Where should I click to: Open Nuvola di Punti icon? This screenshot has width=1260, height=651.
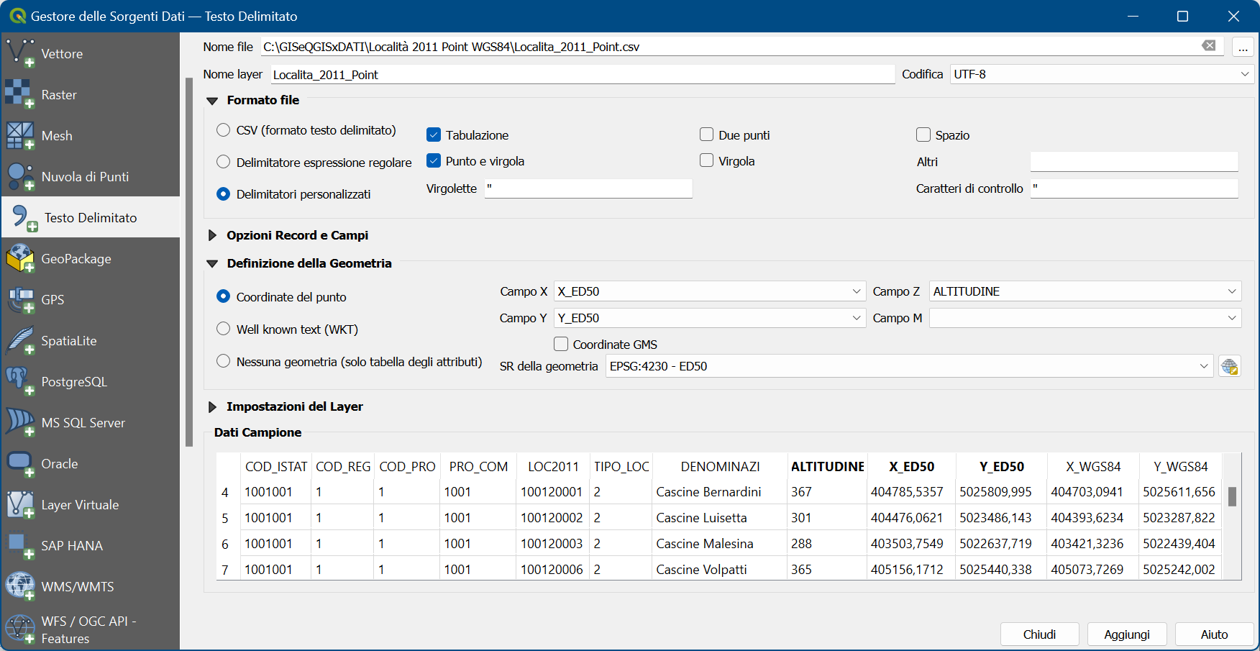pos(20,176)
